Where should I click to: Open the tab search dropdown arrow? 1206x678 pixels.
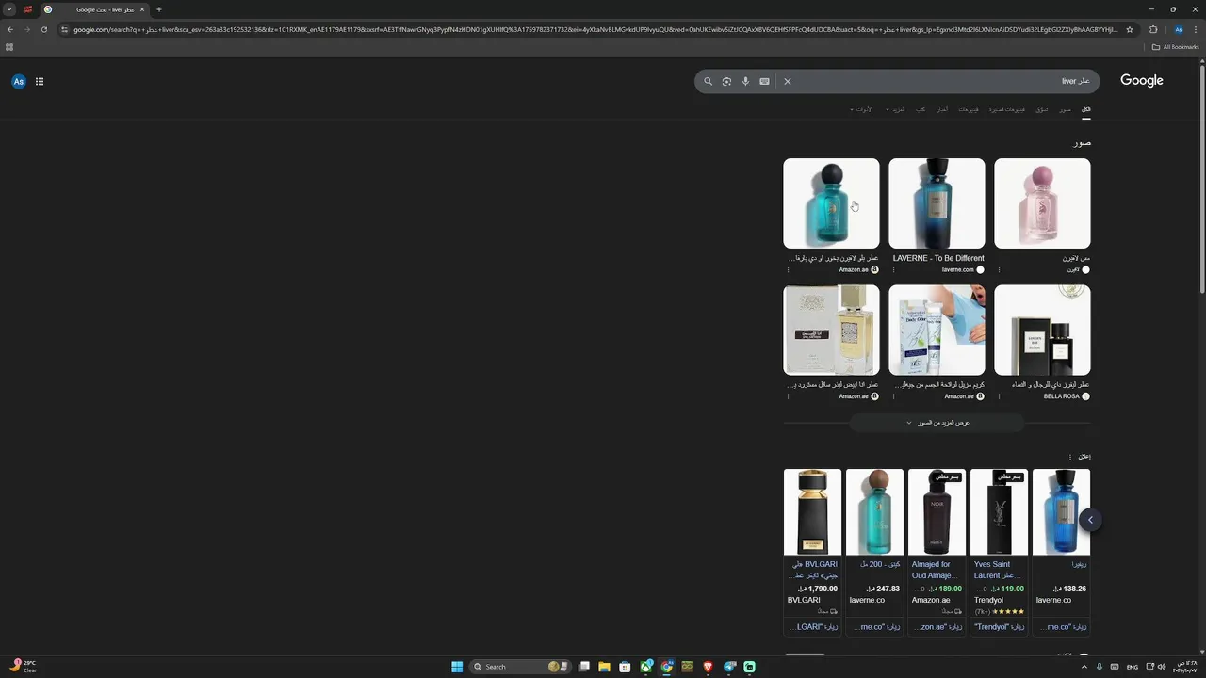pyautogui.click(x=9, y=9)
